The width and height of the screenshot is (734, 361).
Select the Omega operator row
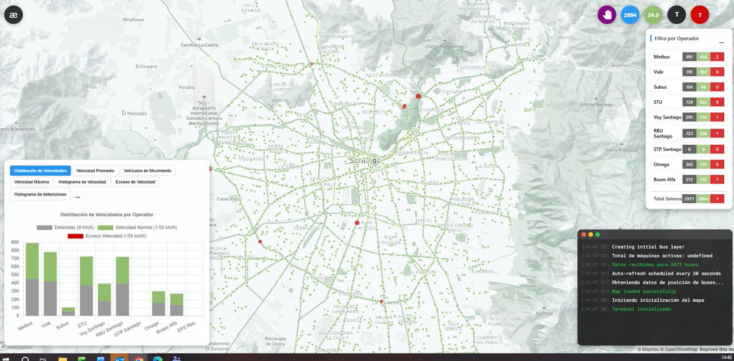[689, 164]
